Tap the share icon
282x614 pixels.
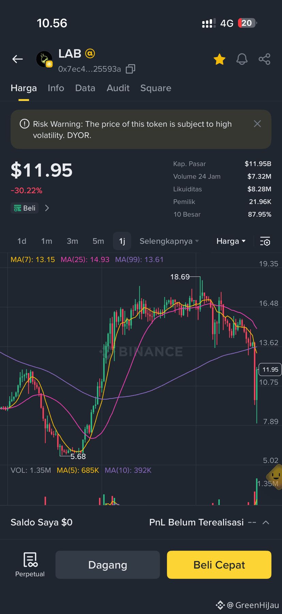(x=264, y=59)
